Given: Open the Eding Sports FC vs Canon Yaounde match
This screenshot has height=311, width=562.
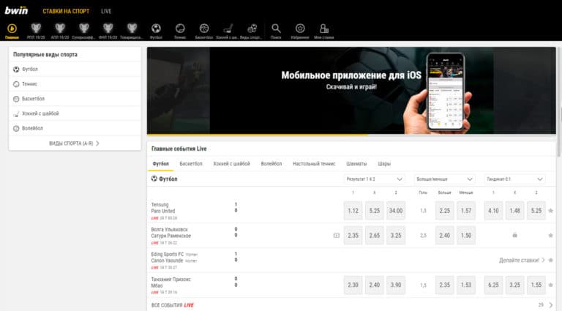Looking at the screenshot, I should [174, 258].
